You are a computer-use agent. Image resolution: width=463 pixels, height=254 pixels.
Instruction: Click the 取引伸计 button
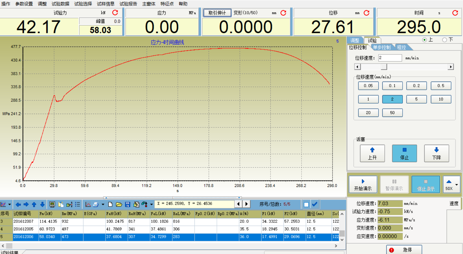[217, 13]
